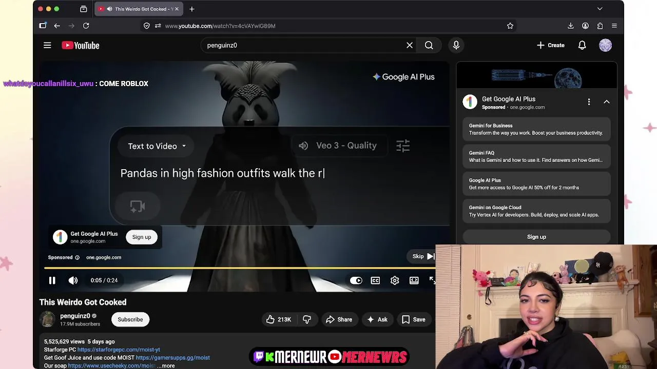Open the Gemini FAQ ad link
Image resolution: width=657 pixels, height=369 pixels.
536,156
